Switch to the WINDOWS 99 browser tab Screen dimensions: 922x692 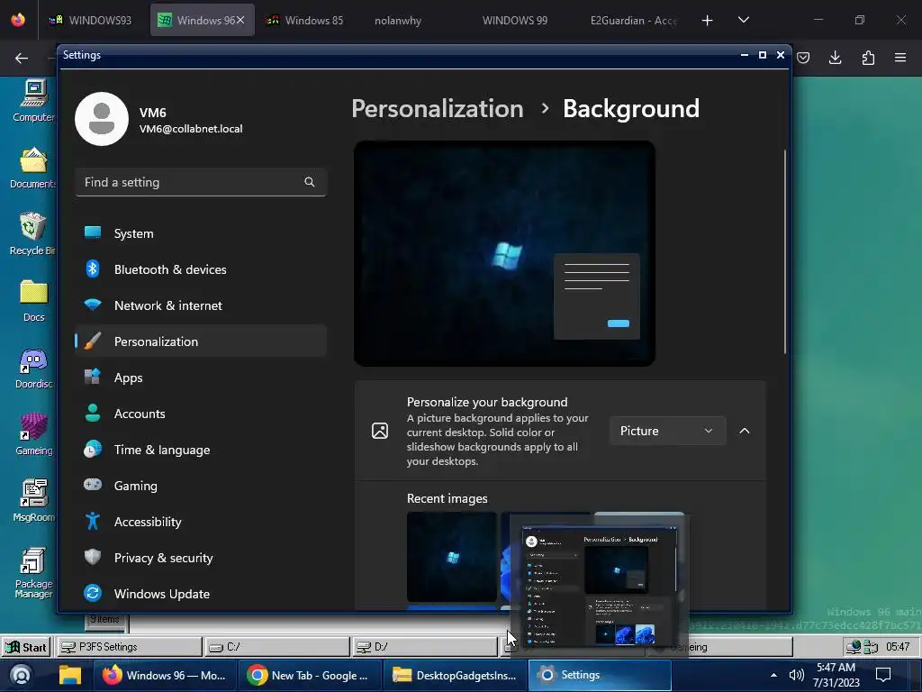click(515, 20)
